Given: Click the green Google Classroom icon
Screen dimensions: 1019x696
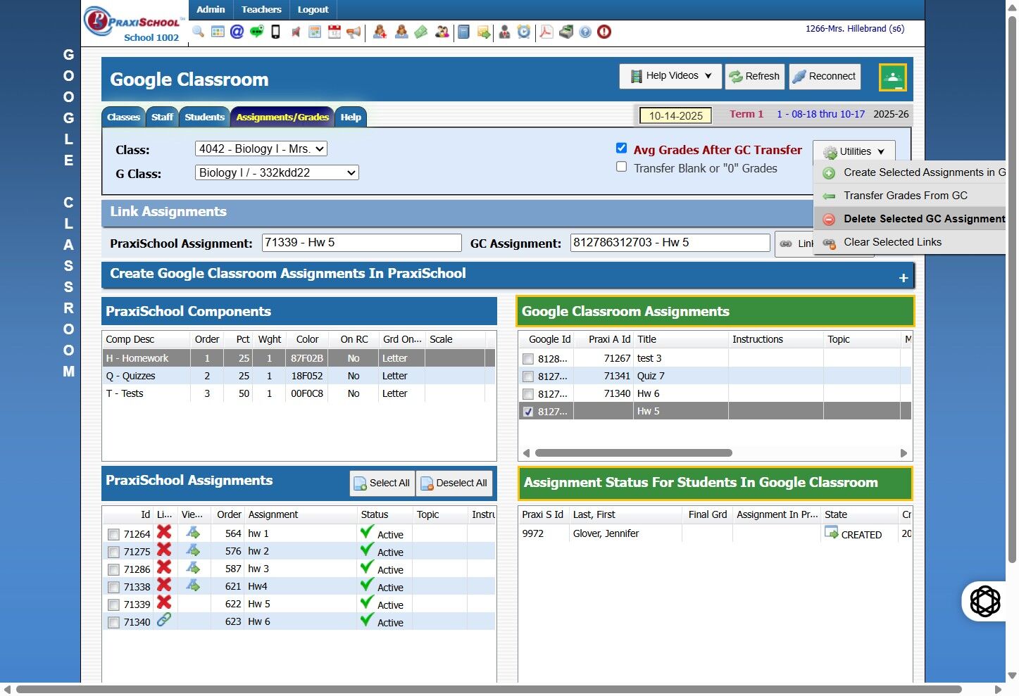Looking at the screenshot, I should (x=892, y=77).
